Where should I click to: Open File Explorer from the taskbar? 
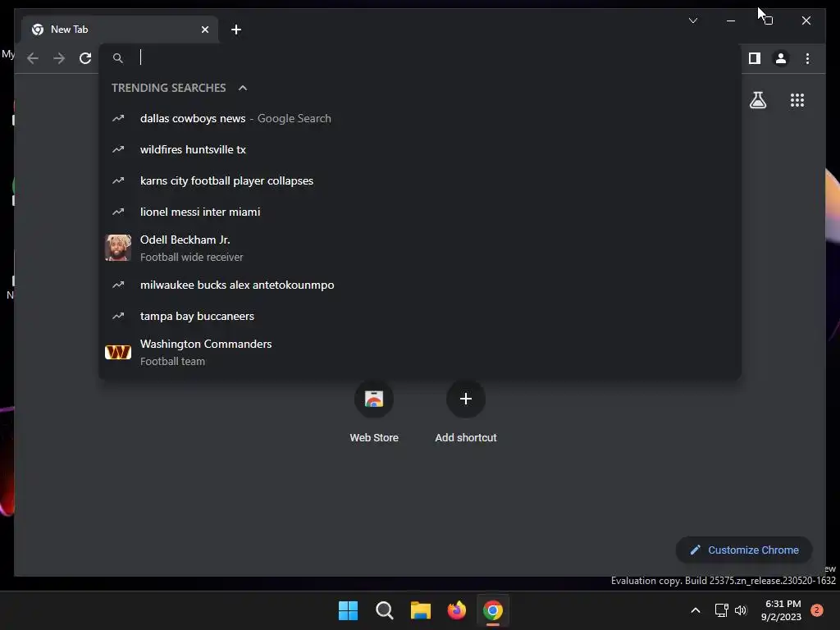(421, 610)
